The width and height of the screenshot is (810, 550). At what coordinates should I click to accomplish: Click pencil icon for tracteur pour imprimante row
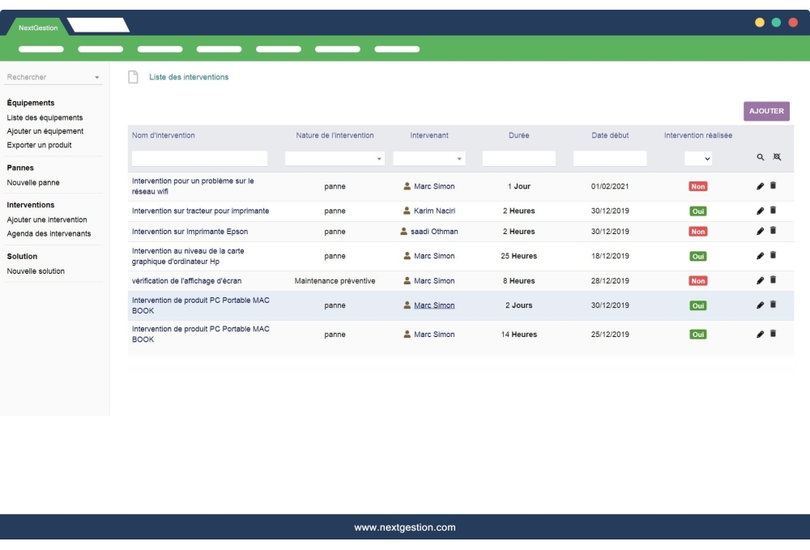coord(760,211)
